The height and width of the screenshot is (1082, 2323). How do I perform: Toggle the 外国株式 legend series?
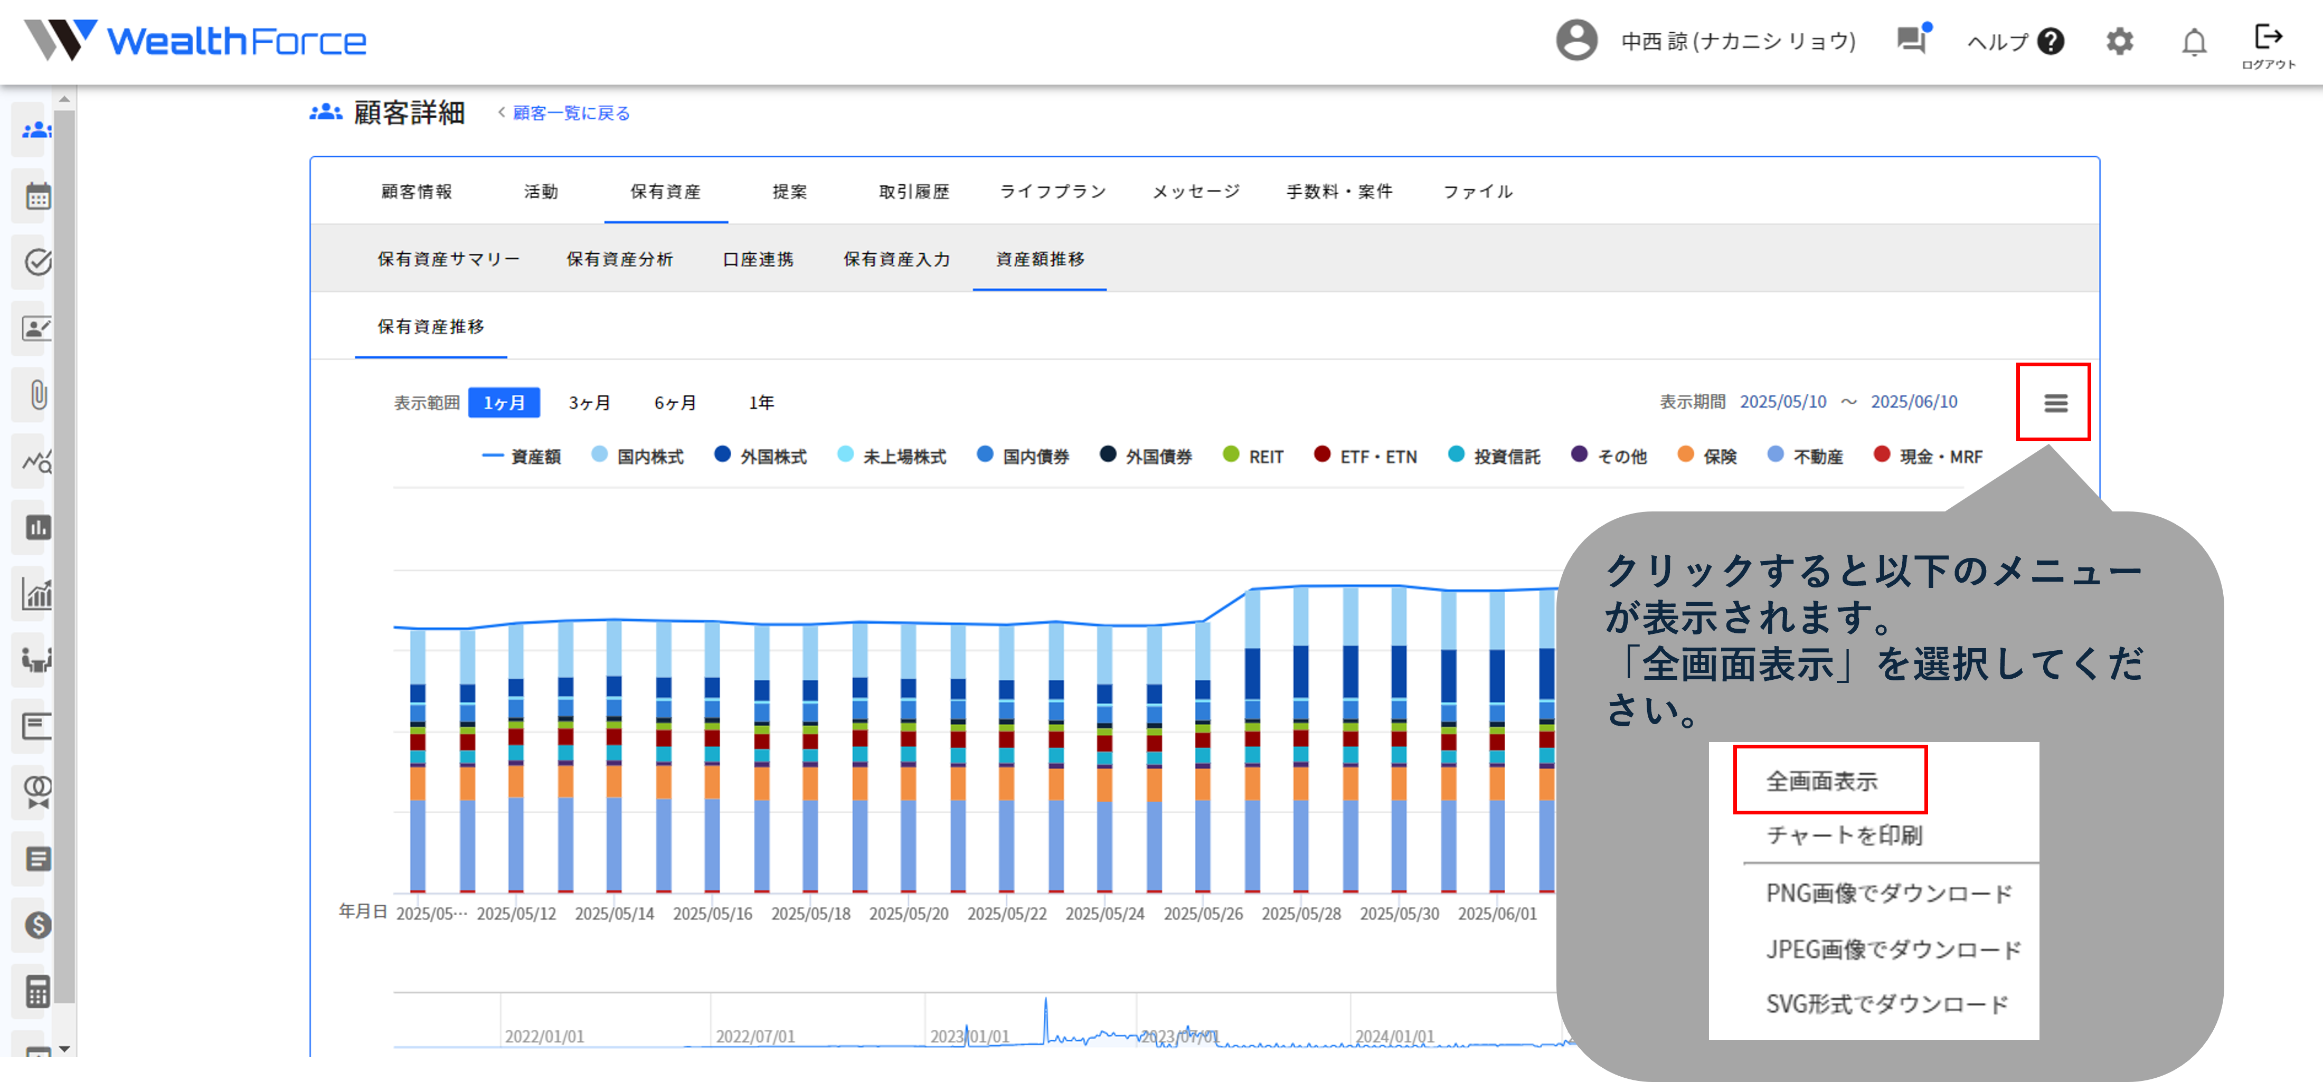(760, 456)
